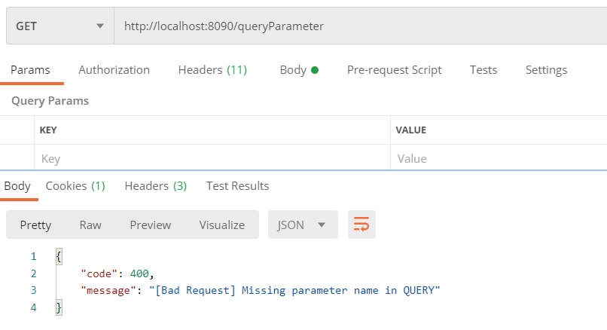Screen dimensions: 607x330
Task: Select the Preview view button
Action: click(150, 225)
